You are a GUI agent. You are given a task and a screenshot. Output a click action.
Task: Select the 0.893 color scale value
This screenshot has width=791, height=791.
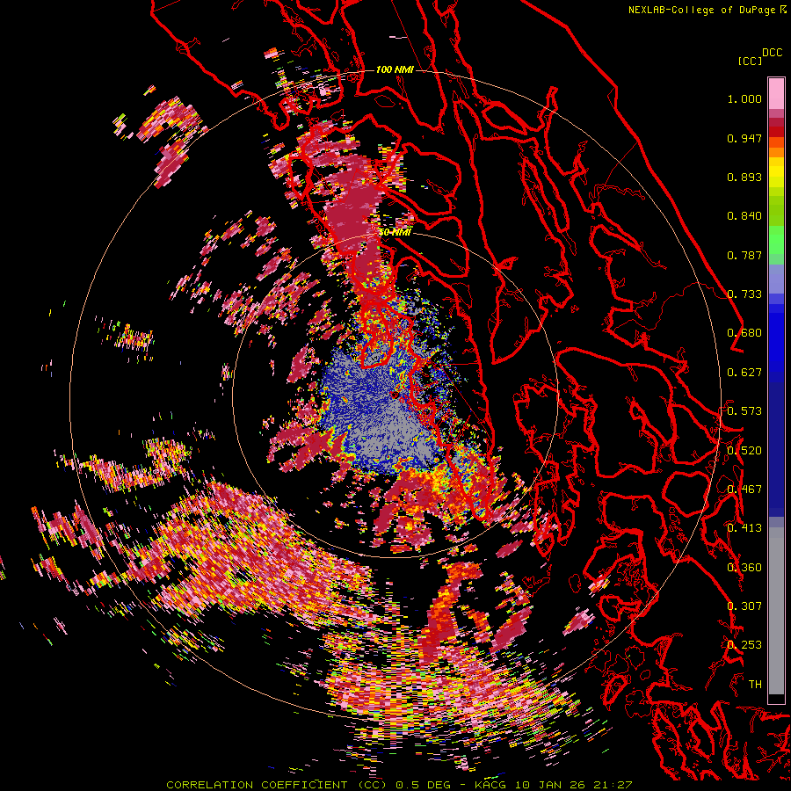pos(744,177)
